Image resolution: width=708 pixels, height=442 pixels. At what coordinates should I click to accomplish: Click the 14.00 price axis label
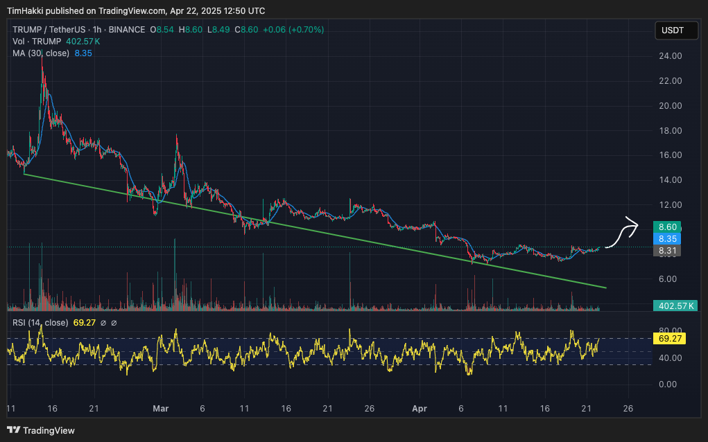(x=671, y=179)
